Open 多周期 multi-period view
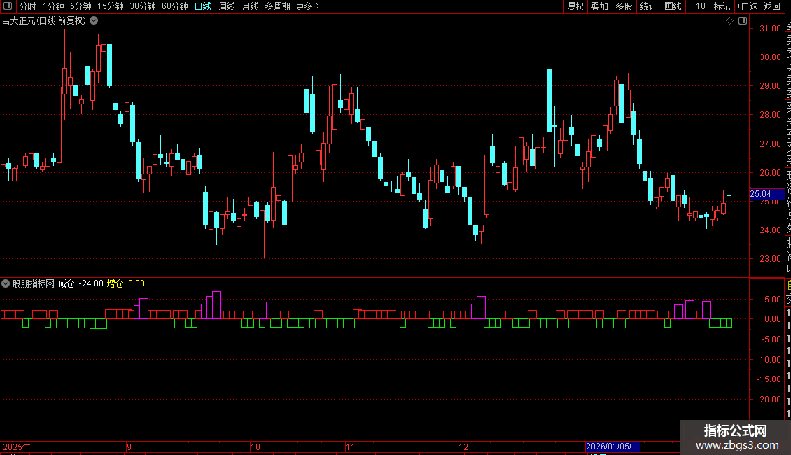 coord(277,6)
